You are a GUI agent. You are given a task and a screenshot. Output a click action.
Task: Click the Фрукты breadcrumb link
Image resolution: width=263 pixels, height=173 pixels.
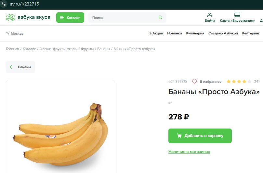tap(87, 49)
